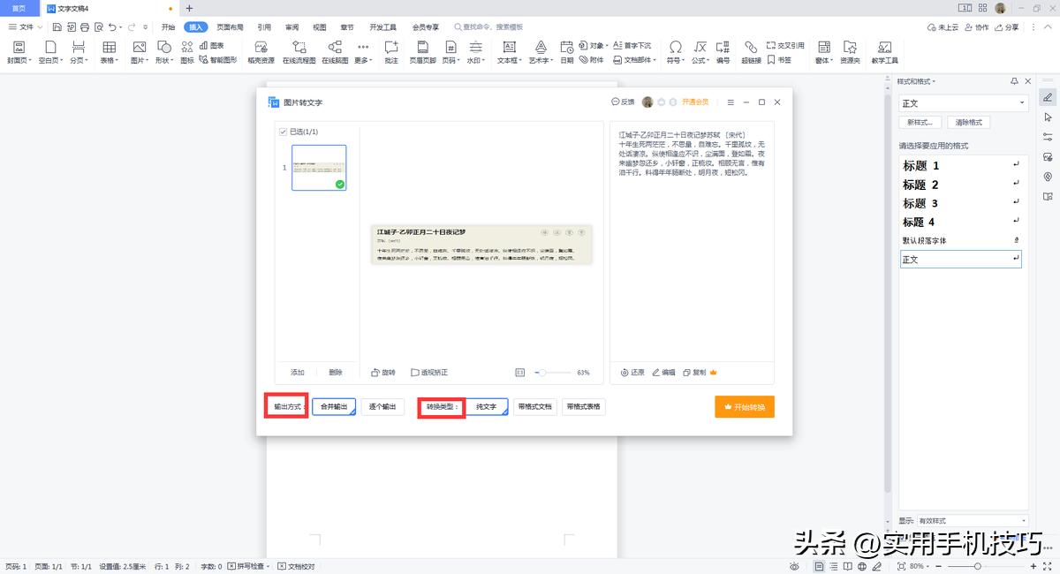Open 在线脑图 online mind map

click(335, 52)
